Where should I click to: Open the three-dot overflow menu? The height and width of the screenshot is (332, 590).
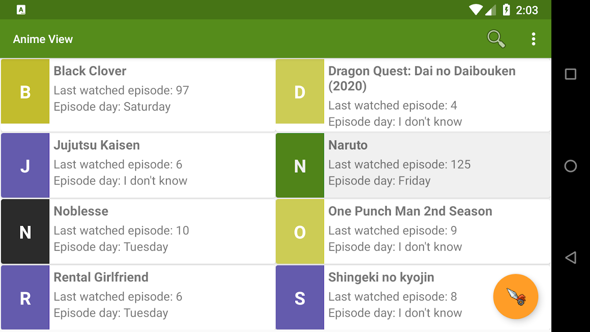click(x=533, y=39)
